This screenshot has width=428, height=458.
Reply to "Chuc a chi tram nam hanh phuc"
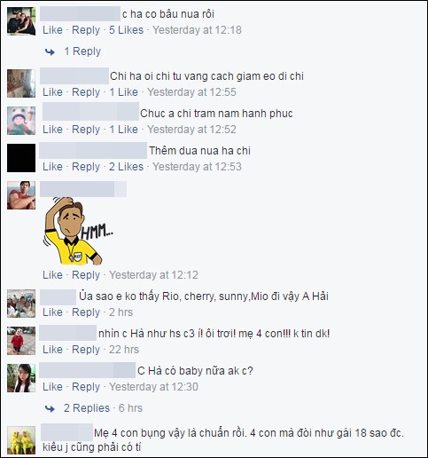(86, 130)
